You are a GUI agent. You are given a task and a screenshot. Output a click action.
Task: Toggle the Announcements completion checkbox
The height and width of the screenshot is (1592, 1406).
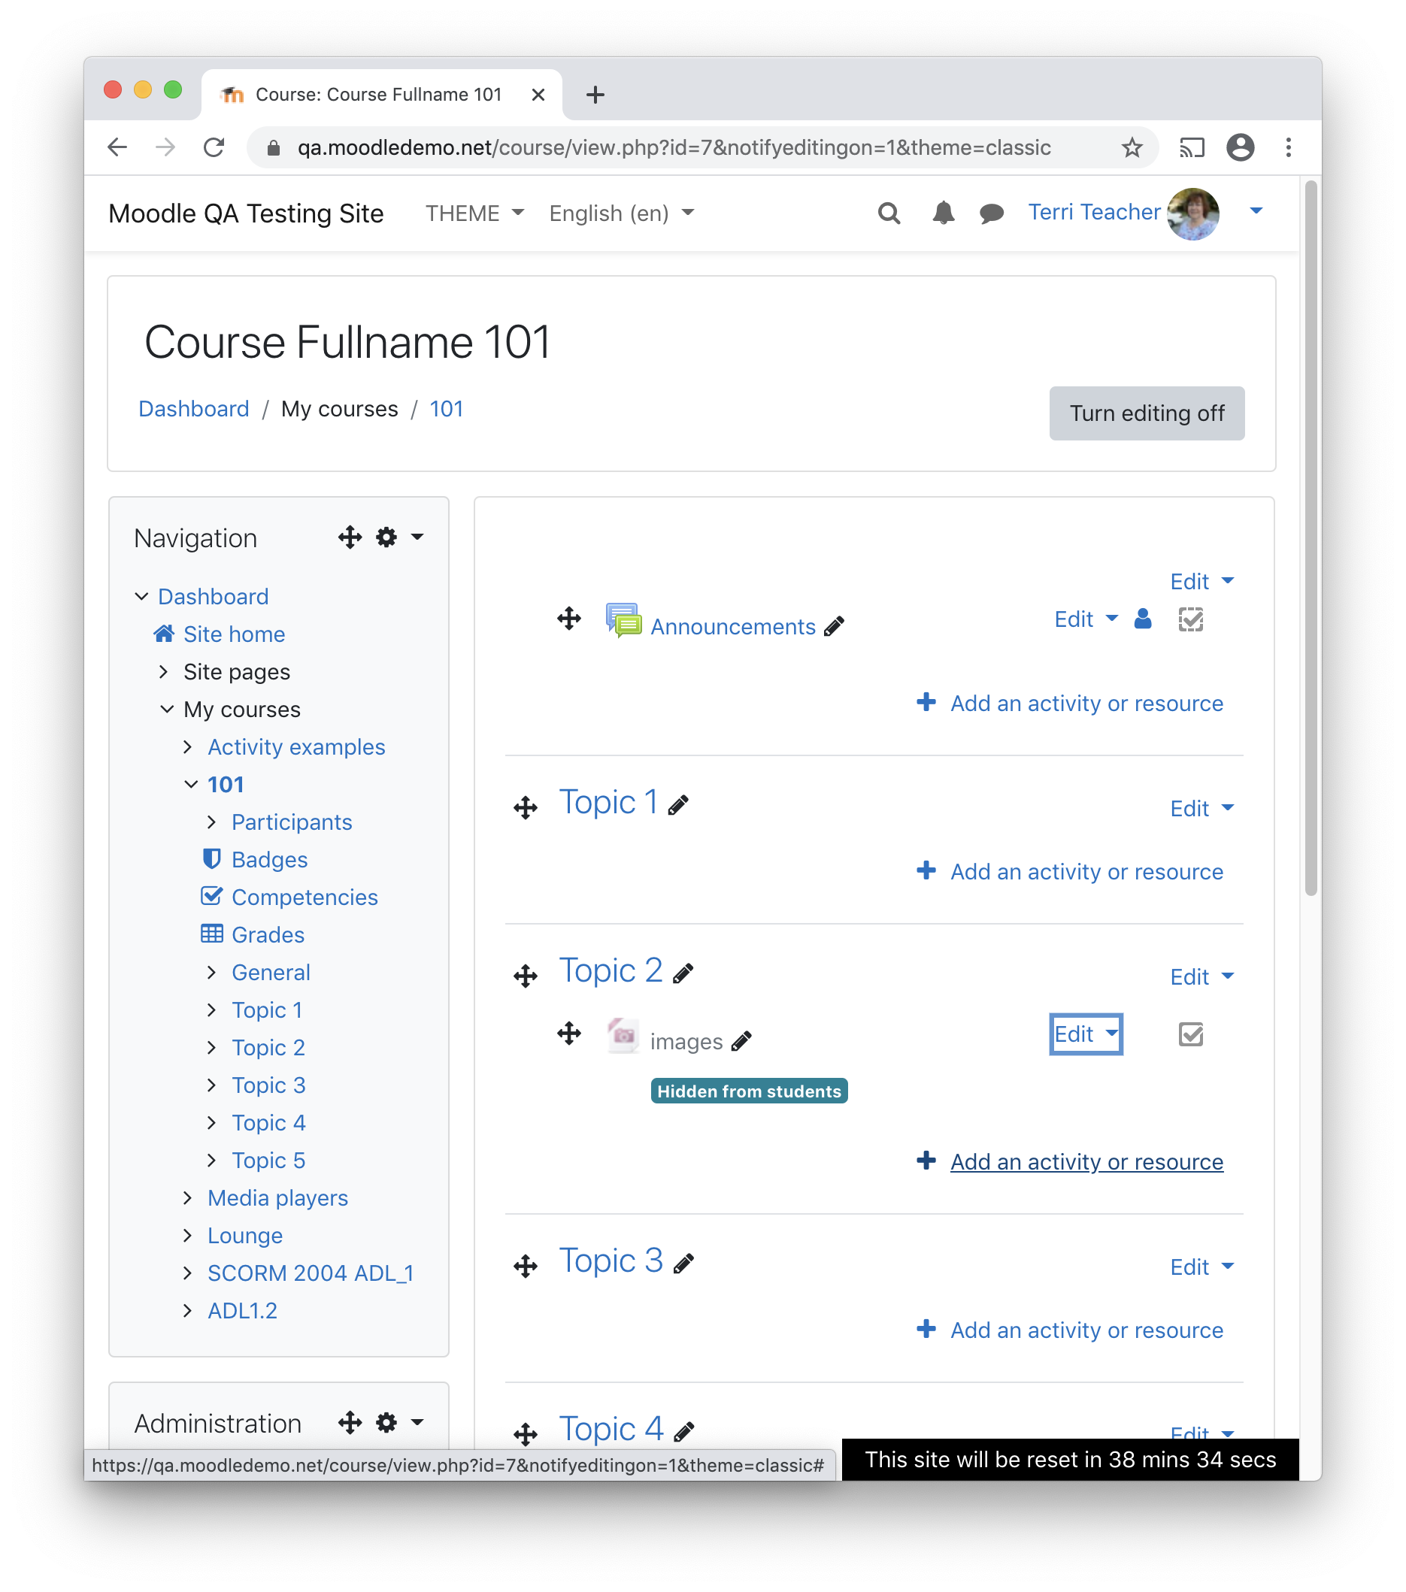[x=1190, y=619]
